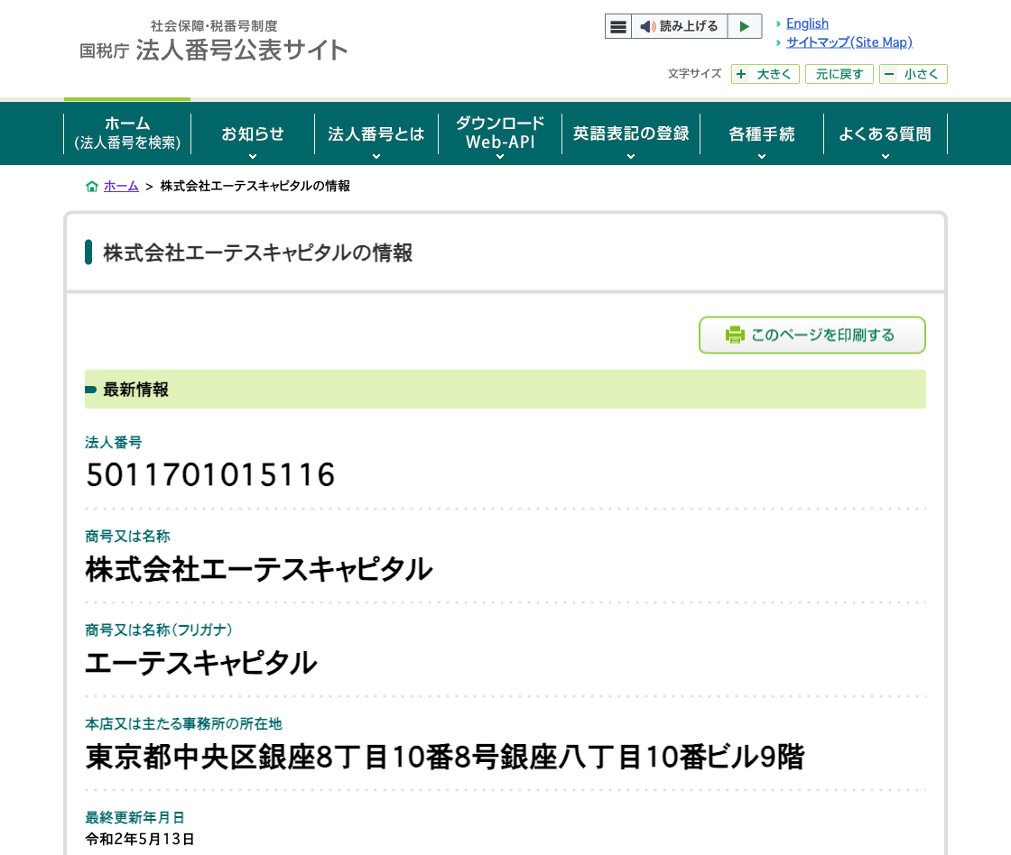Expand chevron under よくある質問
This screenshot has width=1011, height=855.
tap(886, 156)
